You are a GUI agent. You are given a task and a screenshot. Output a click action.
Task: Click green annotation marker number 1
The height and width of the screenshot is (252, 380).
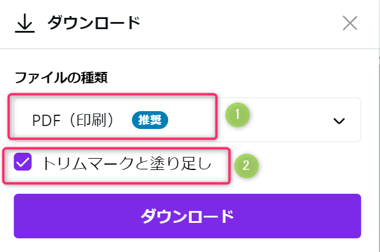pyautogui.click(x=237, y=114)
